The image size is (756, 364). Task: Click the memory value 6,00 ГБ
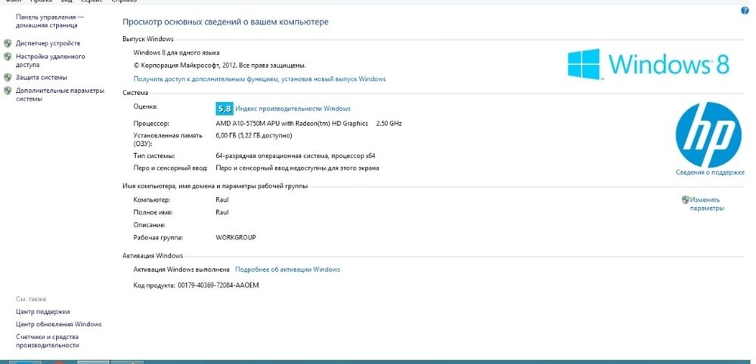tap(253, 136)
